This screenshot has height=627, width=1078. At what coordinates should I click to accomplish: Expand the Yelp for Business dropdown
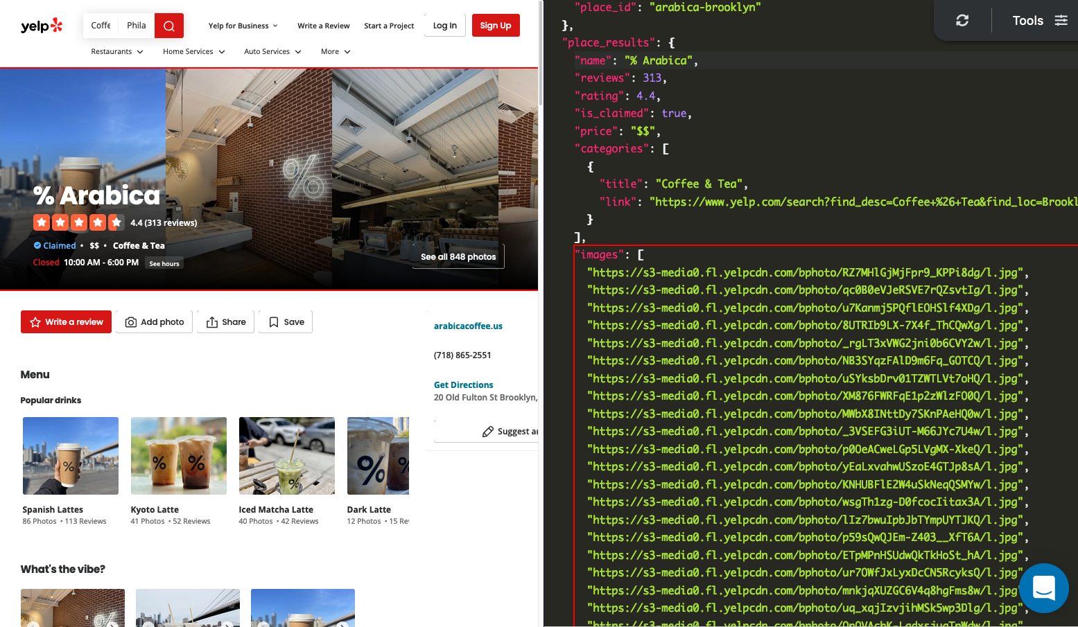click(243, 26)
